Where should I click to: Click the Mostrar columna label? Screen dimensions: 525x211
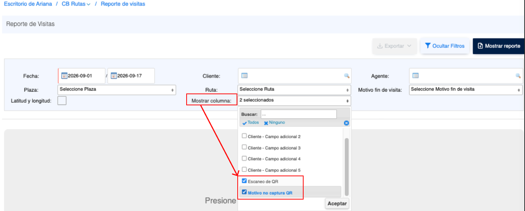tap(211, 101)
